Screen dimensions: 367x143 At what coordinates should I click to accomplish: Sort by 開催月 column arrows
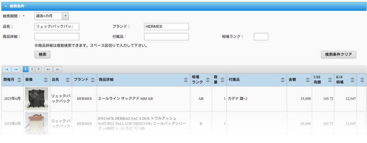(19, 80)
